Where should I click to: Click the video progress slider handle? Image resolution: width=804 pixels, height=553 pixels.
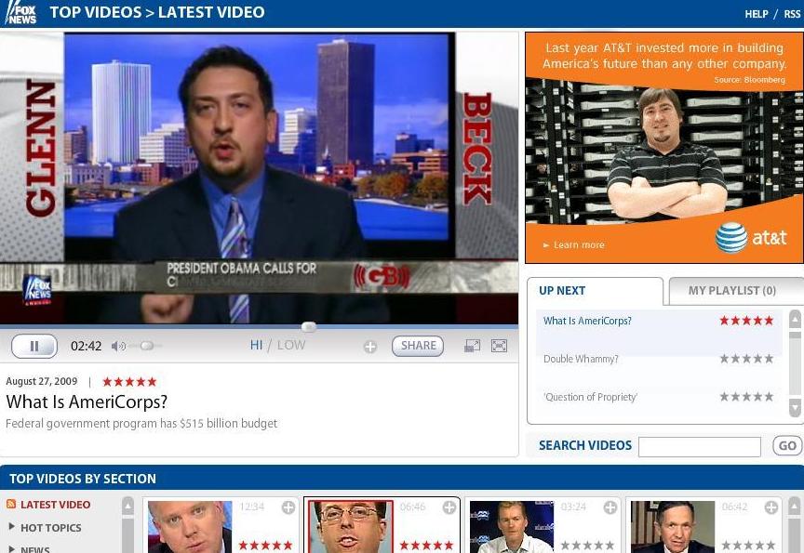pos(309,326)
